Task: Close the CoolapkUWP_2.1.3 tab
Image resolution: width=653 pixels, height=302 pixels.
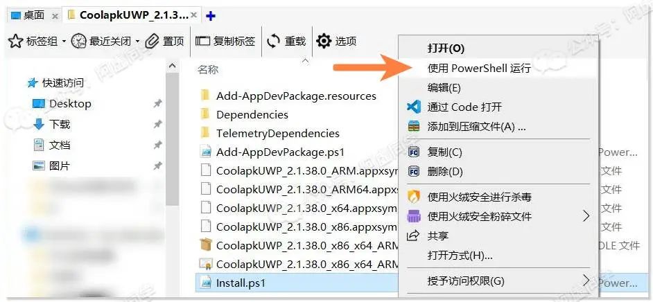Action: tap(193, 15)
